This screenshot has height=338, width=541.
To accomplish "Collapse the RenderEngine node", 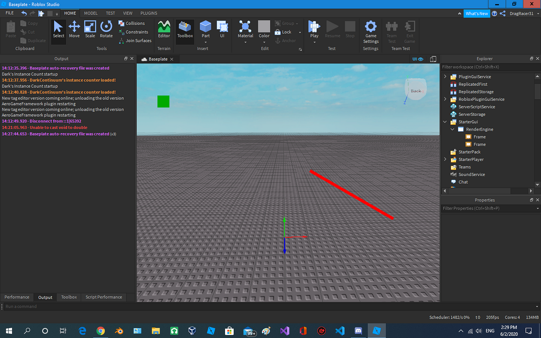I will coord(452,129).
